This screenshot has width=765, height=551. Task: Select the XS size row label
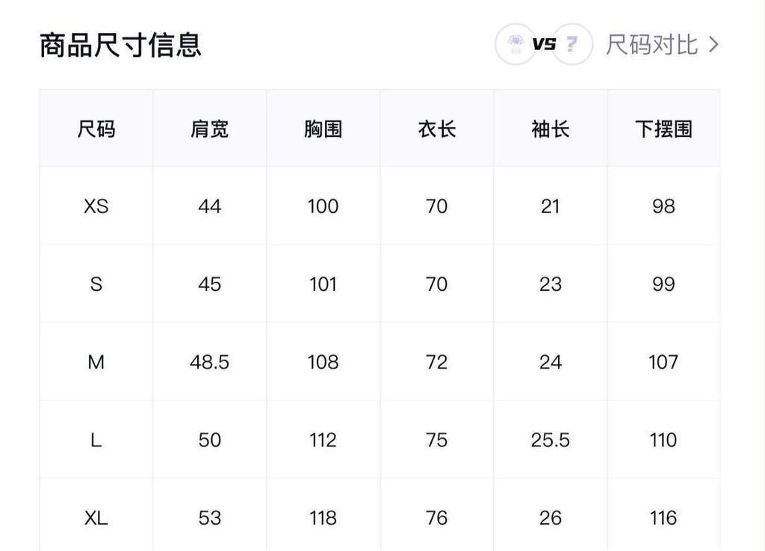coord(96,206)
